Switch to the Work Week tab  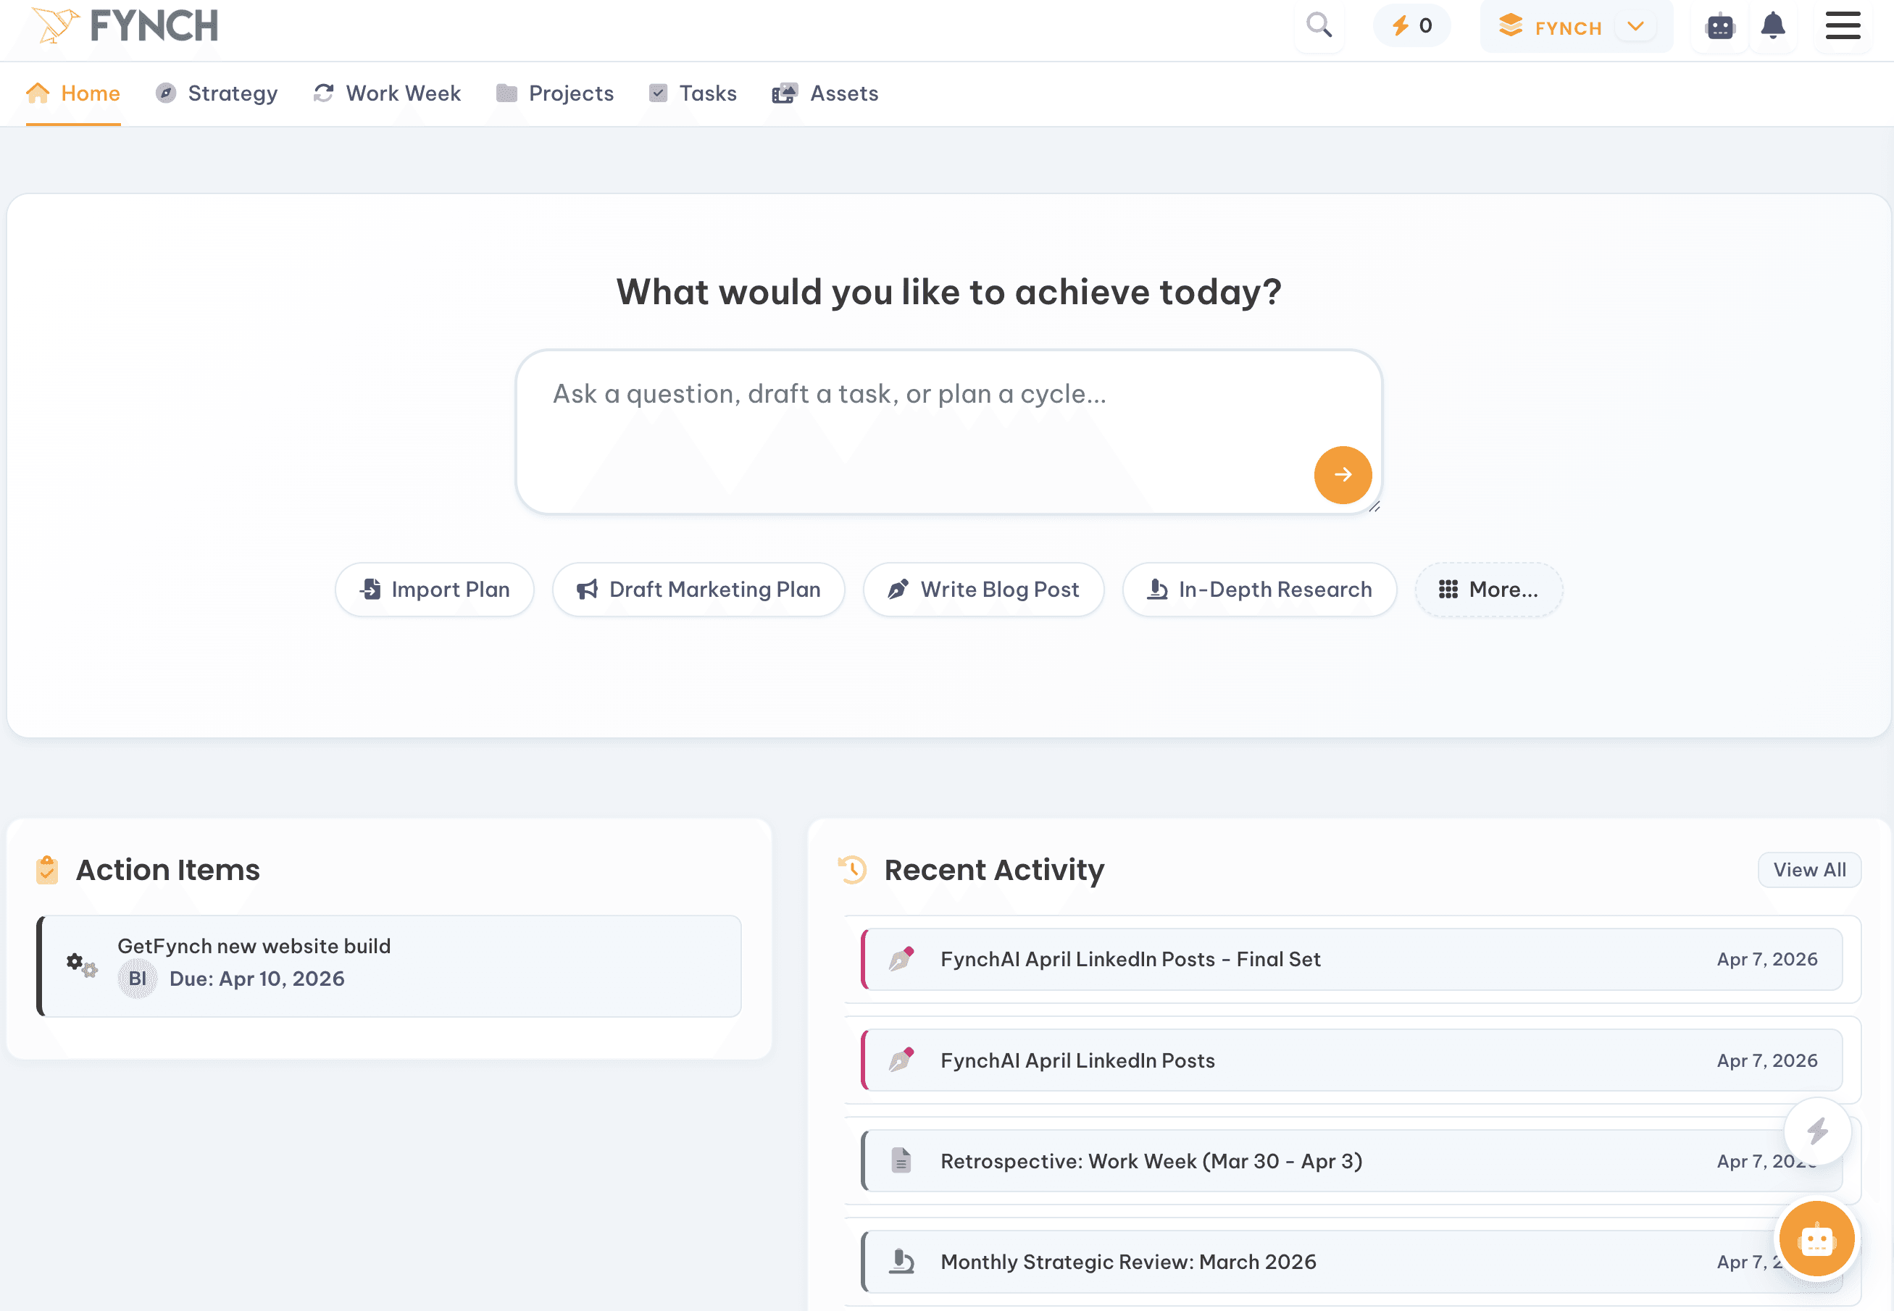(387, 93)
